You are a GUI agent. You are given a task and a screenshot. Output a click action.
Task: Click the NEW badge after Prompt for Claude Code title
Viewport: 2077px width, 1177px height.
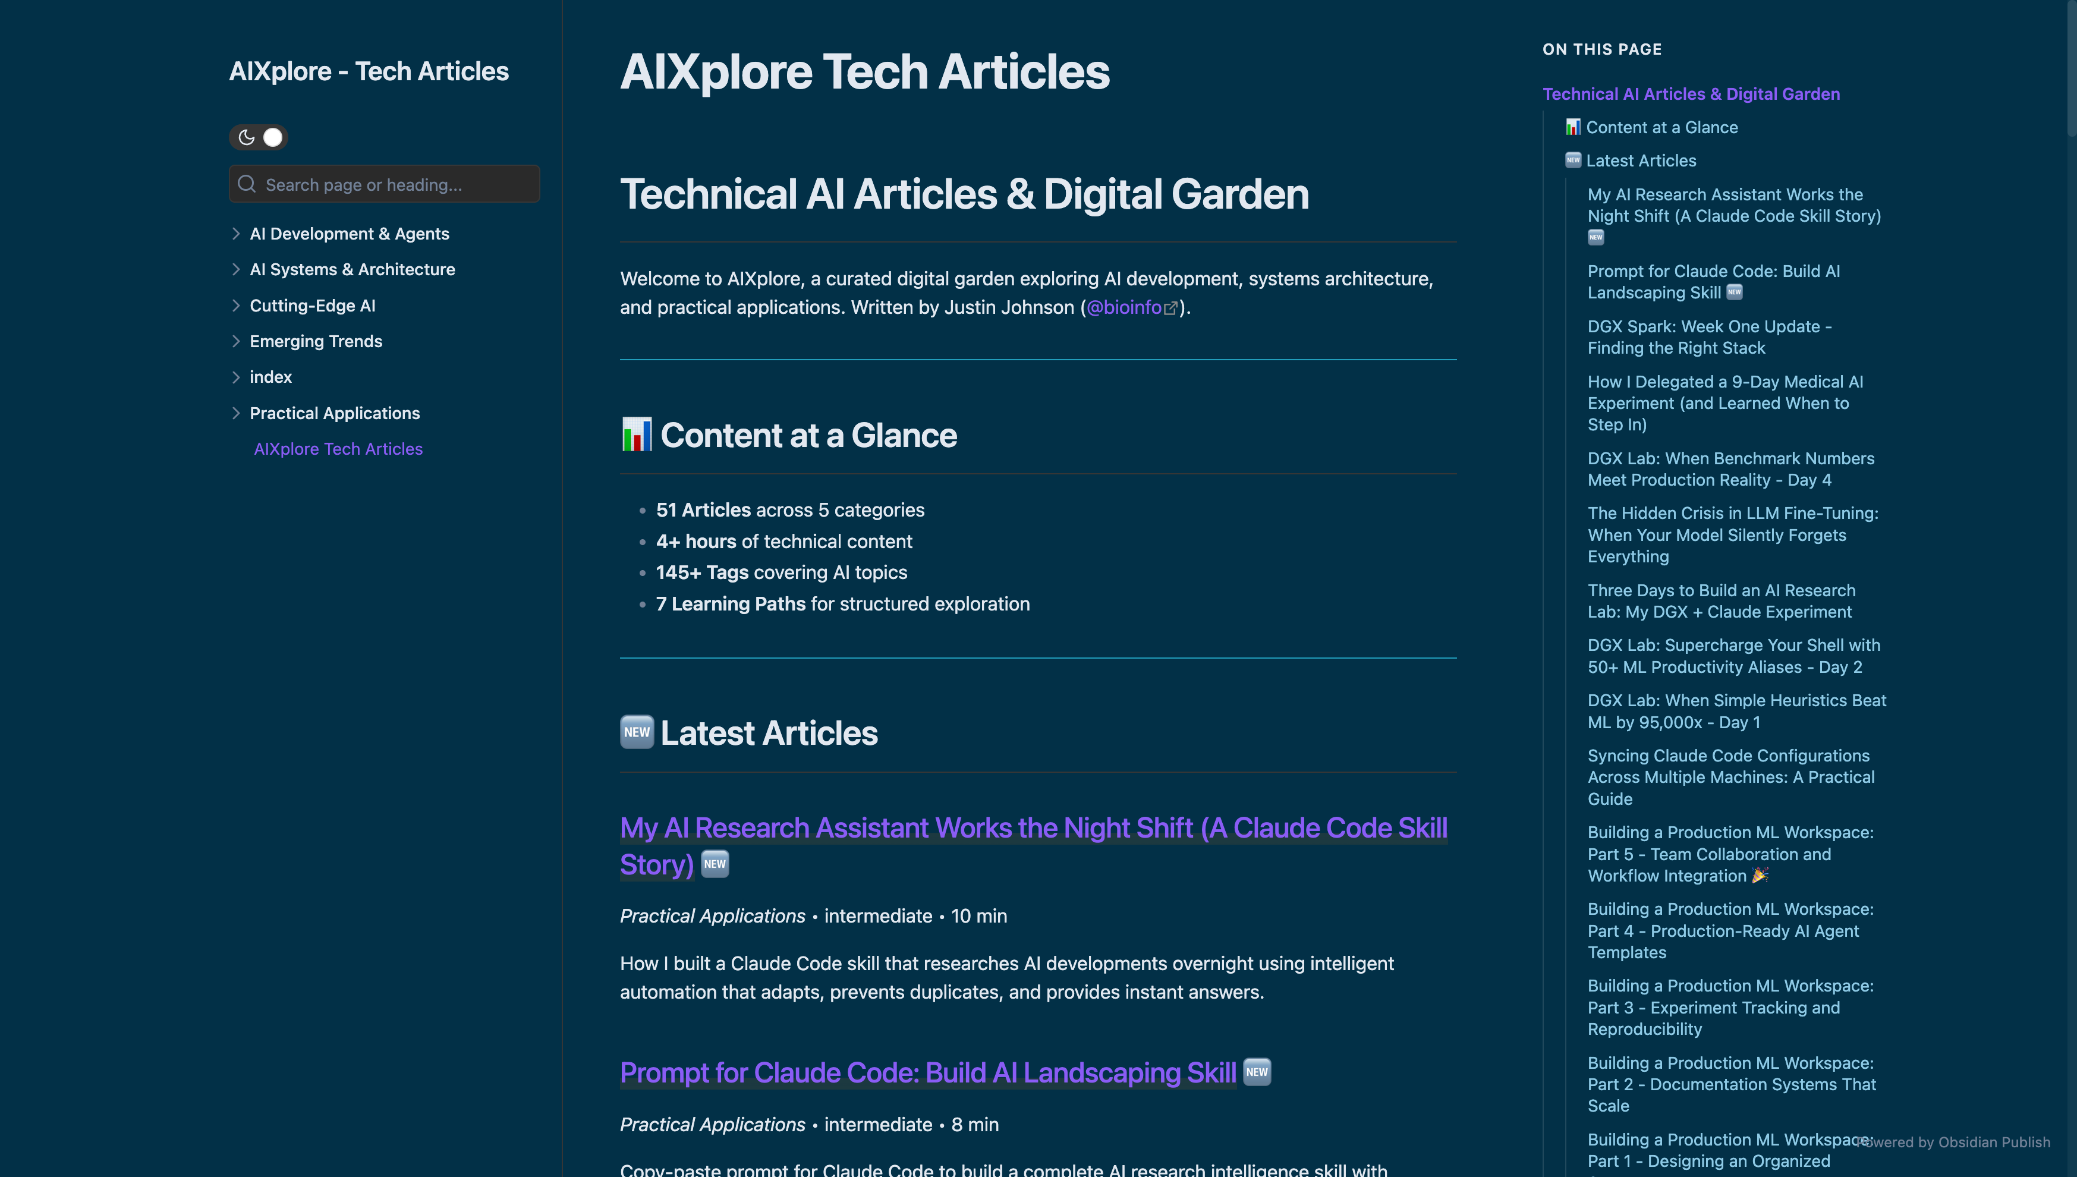tap(1256, 1072)
